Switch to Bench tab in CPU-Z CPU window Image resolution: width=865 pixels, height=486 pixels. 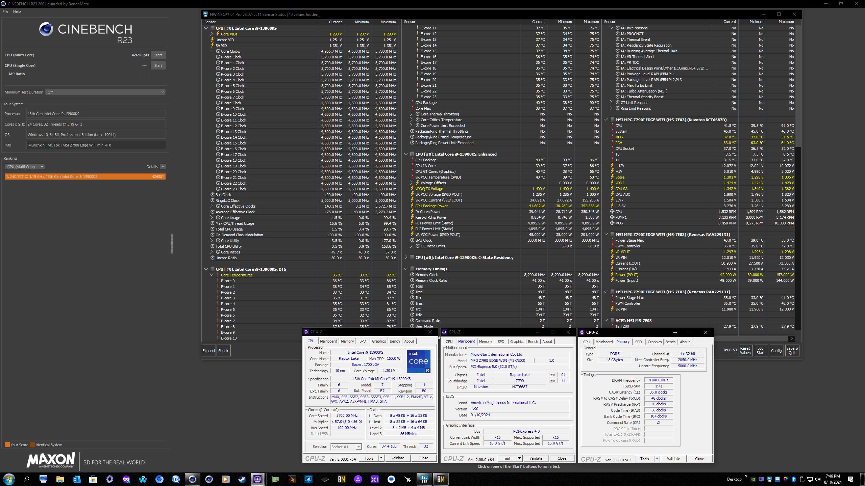coord(395,341)
